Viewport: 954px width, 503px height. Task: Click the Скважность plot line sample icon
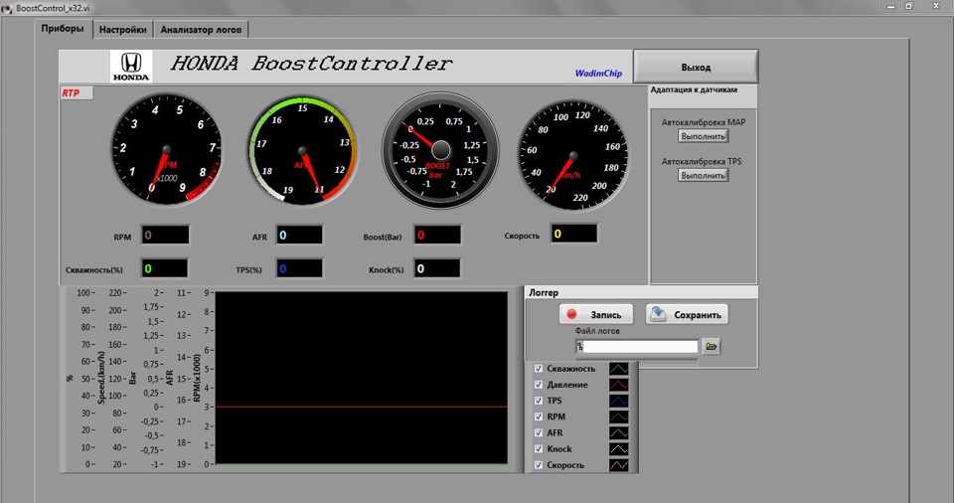[x=619, y=369]
